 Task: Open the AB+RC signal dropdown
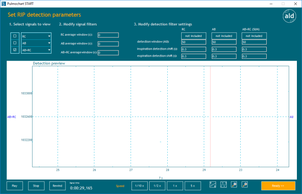coord(49,50)
